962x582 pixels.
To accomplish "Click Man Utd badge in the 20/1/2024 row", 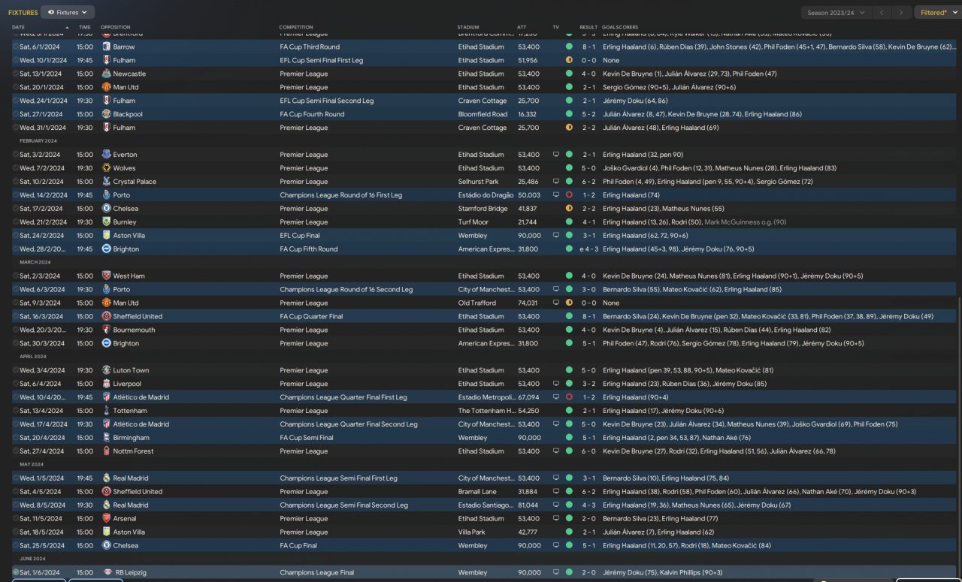I will click(x=106, y=87).
